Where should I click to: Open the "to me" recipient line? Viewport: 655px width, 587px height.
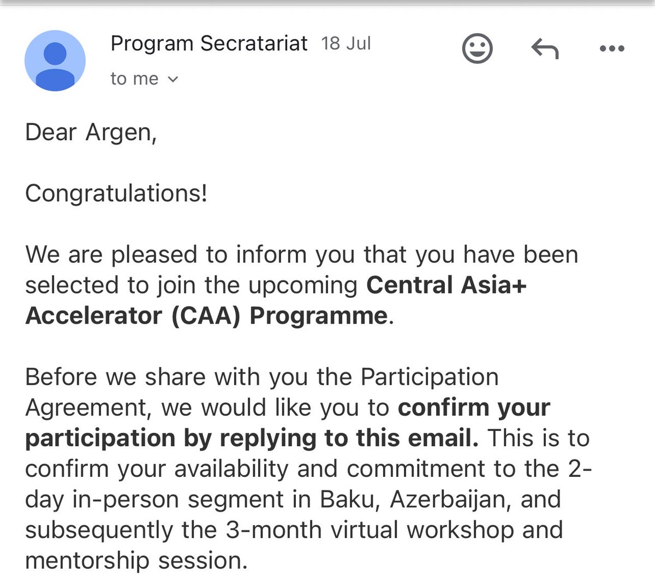[x=144, y=79]
